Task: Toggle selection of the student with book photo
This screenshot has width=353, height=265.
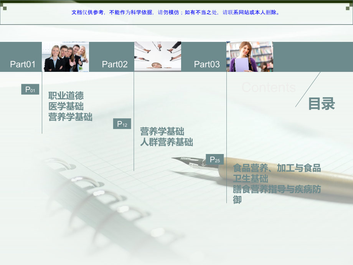Action: pos(249,56)
